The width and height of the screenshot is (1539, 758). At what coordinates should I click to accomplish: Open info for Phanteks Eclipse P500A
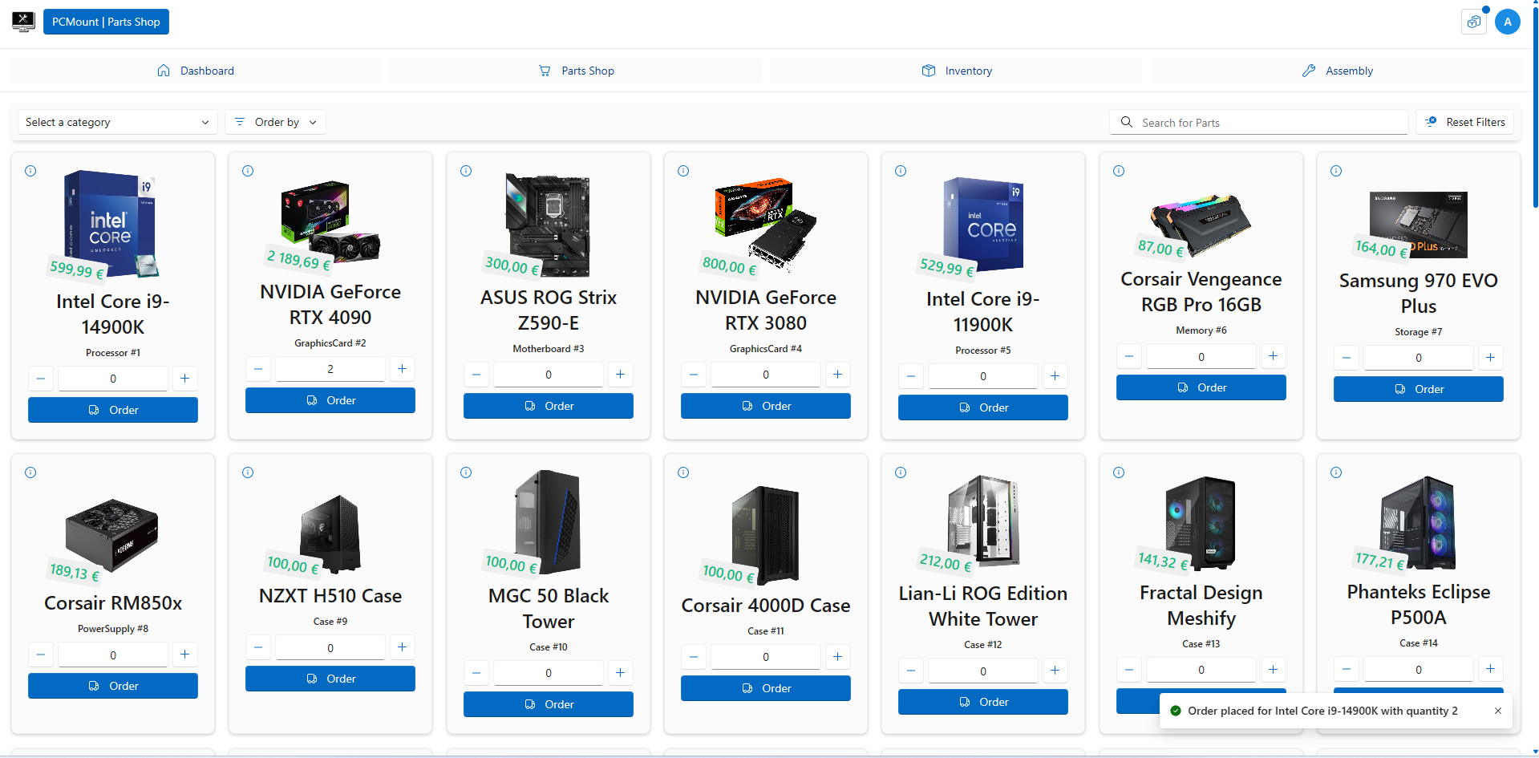(x=1336, y=472)
